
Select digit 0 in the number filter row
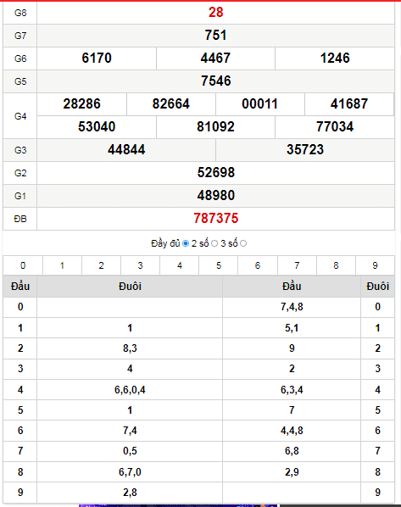click(x=23, y=265)
